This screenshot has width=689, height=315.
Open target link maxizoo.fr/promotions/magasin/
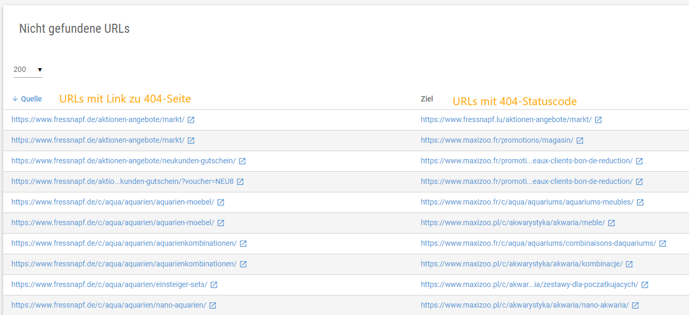click(x=497, y=140)
